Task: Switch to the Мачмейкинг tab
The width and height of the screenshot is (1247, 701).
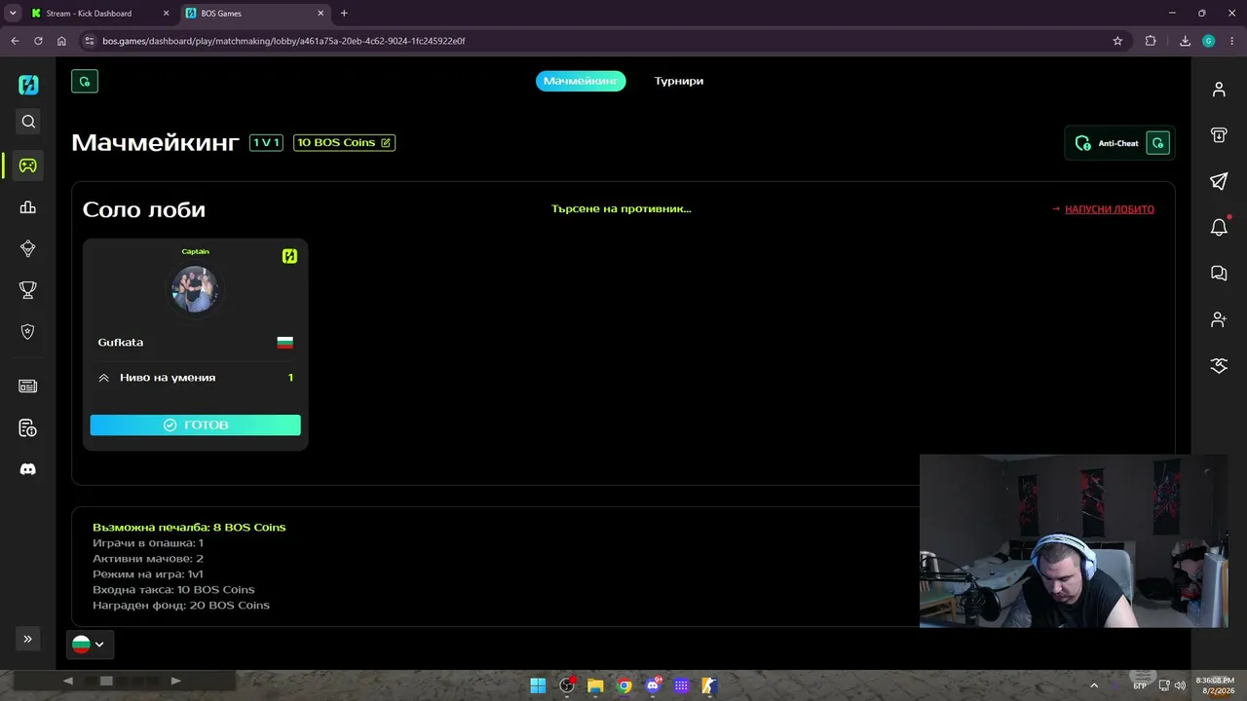Action: click(x=581, y=81)
